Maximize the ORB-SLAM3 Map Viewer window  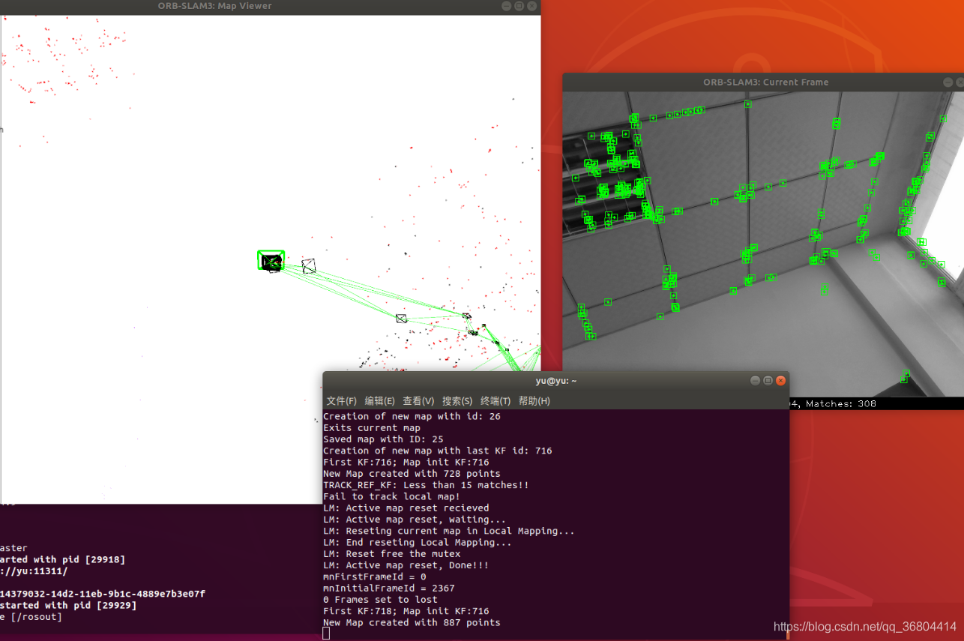[x=519, y=6]
